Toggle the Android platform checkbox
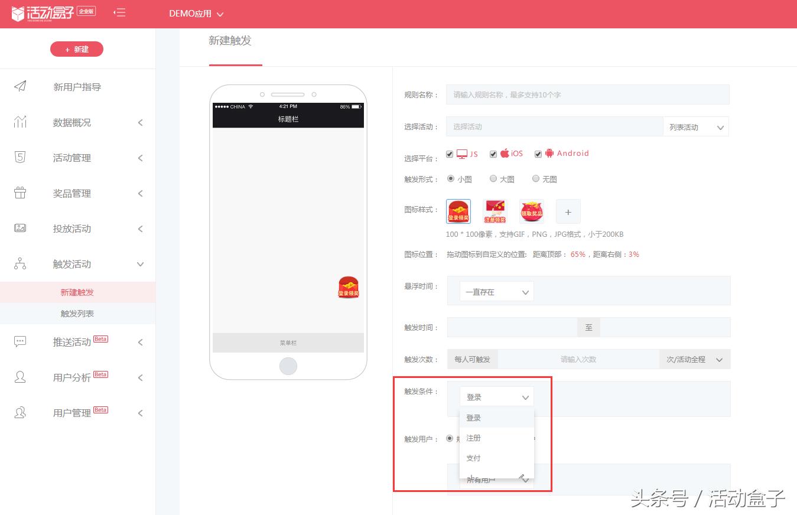 (x=538, y=154)
